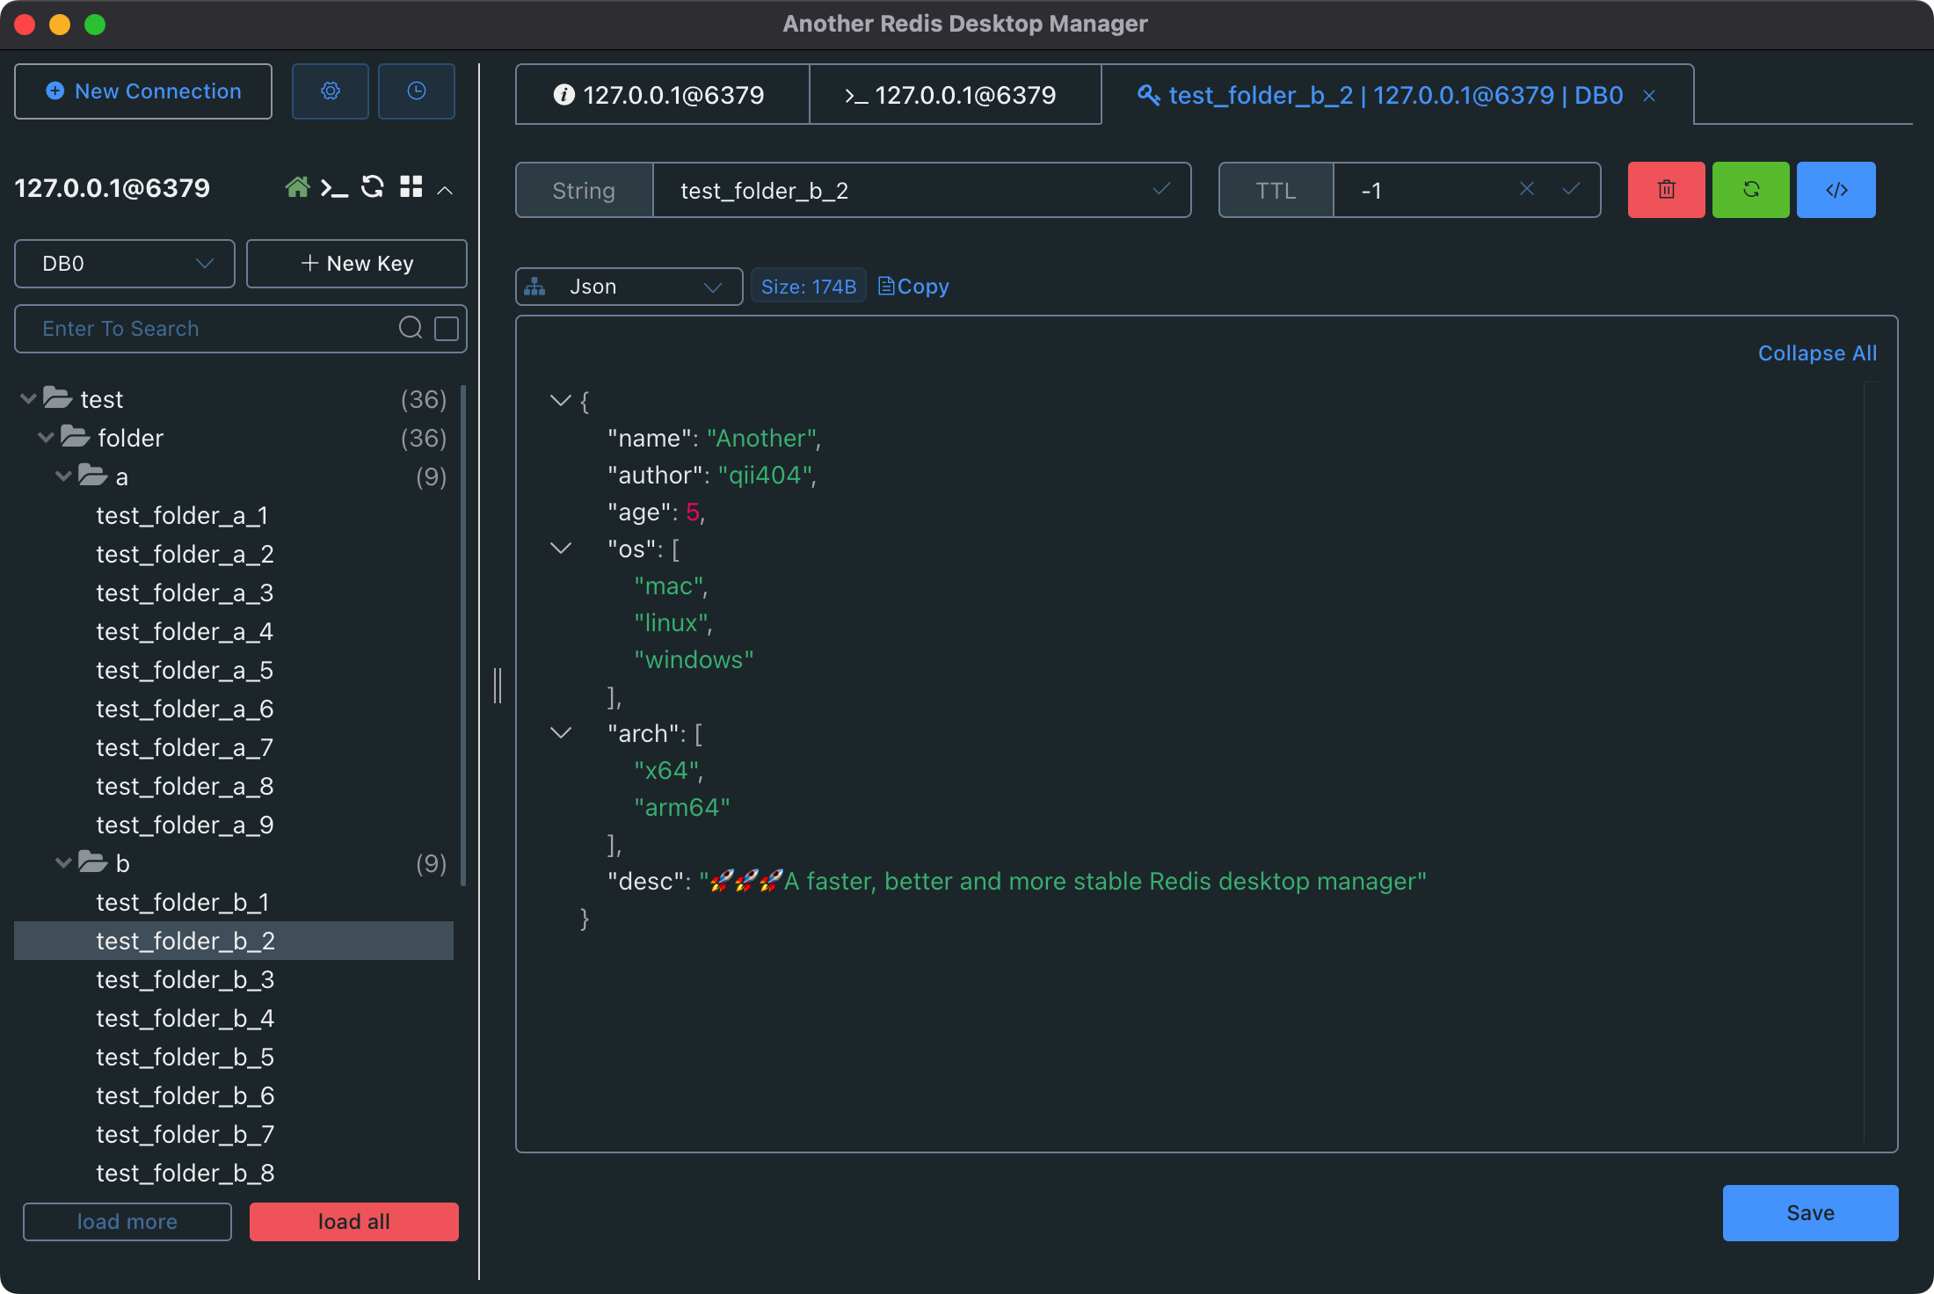Screen dimensions: 1934x1294
Task: Click the history/clock icon in toolbar
Action: click(418, 92)
